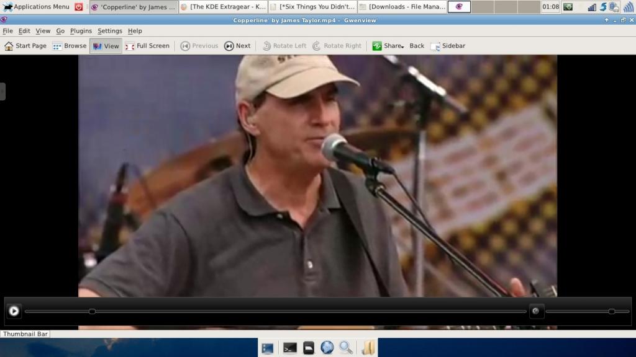Click the video seek slider handle
This screenshot has width=636, height=357.
tap(92, 311)
